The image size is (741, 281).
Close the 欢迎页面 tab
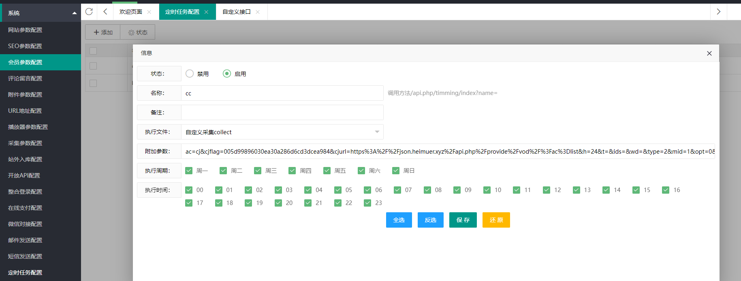pos(149,12)
